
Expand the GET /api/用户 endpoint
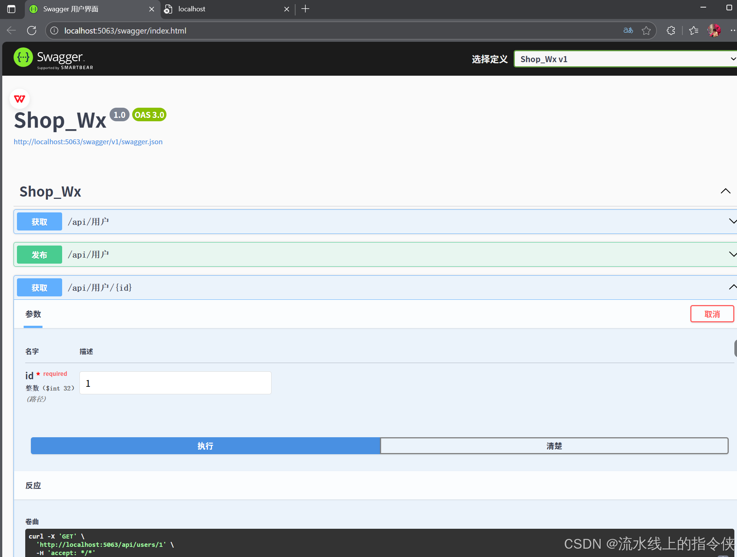(732, 221)
